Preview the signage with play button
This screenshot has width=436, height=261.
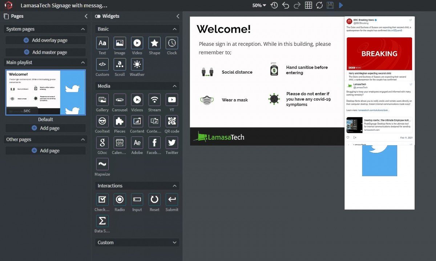click(x=341, y=5)
